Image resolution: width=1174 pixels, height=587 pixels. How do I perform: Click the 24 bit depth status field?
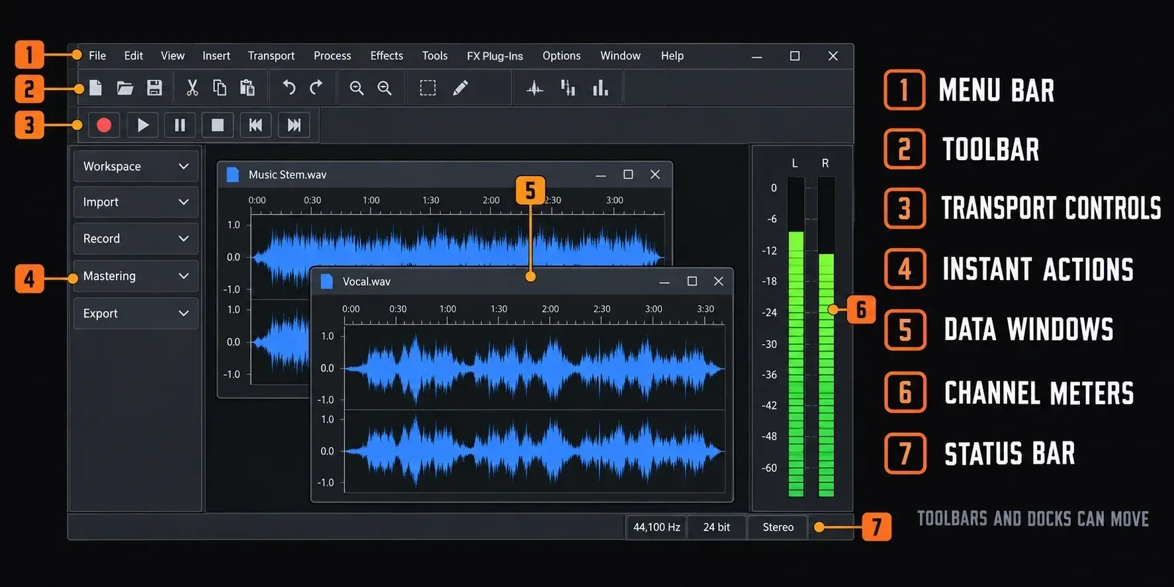coord(717,527)
